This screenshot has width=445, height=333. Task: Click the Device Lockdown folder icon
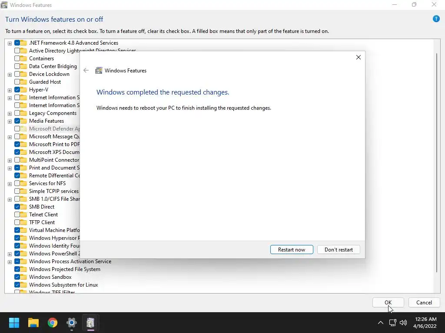[x=23, y=74]
